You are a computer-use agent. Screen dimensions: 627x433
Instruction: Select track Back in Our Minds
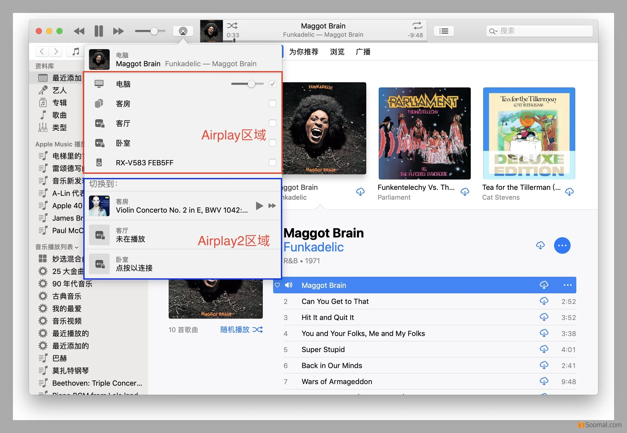pos(430,365)
